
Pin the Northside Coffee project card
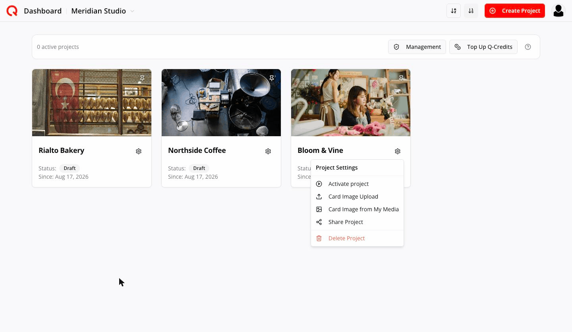pyautogui.click(x=272, y=78)
